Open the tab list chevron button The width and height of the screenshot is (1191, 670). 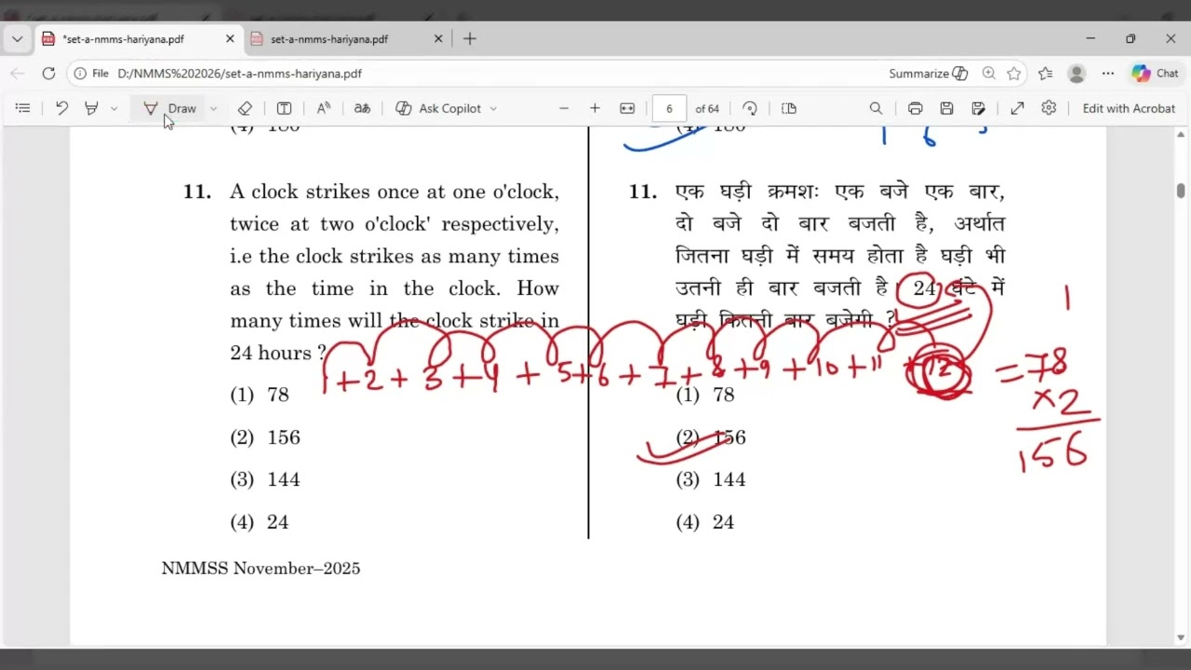pyautogui.click(x=17, y=39)
